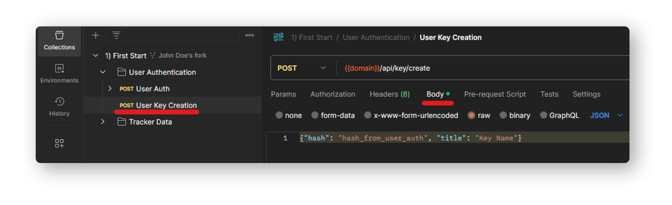Click User Authentication in the breadcrumb
The width and height of the screenshot is (672, 205).
click(x=376, y=38)
